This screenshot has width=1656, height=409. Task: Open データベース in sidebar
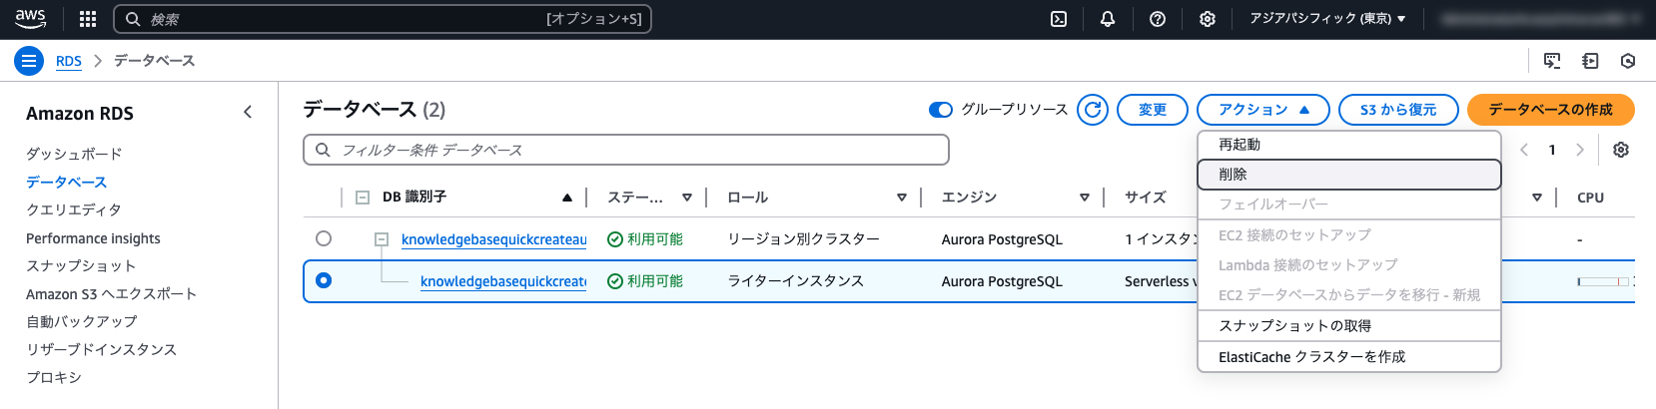[66, 182]
